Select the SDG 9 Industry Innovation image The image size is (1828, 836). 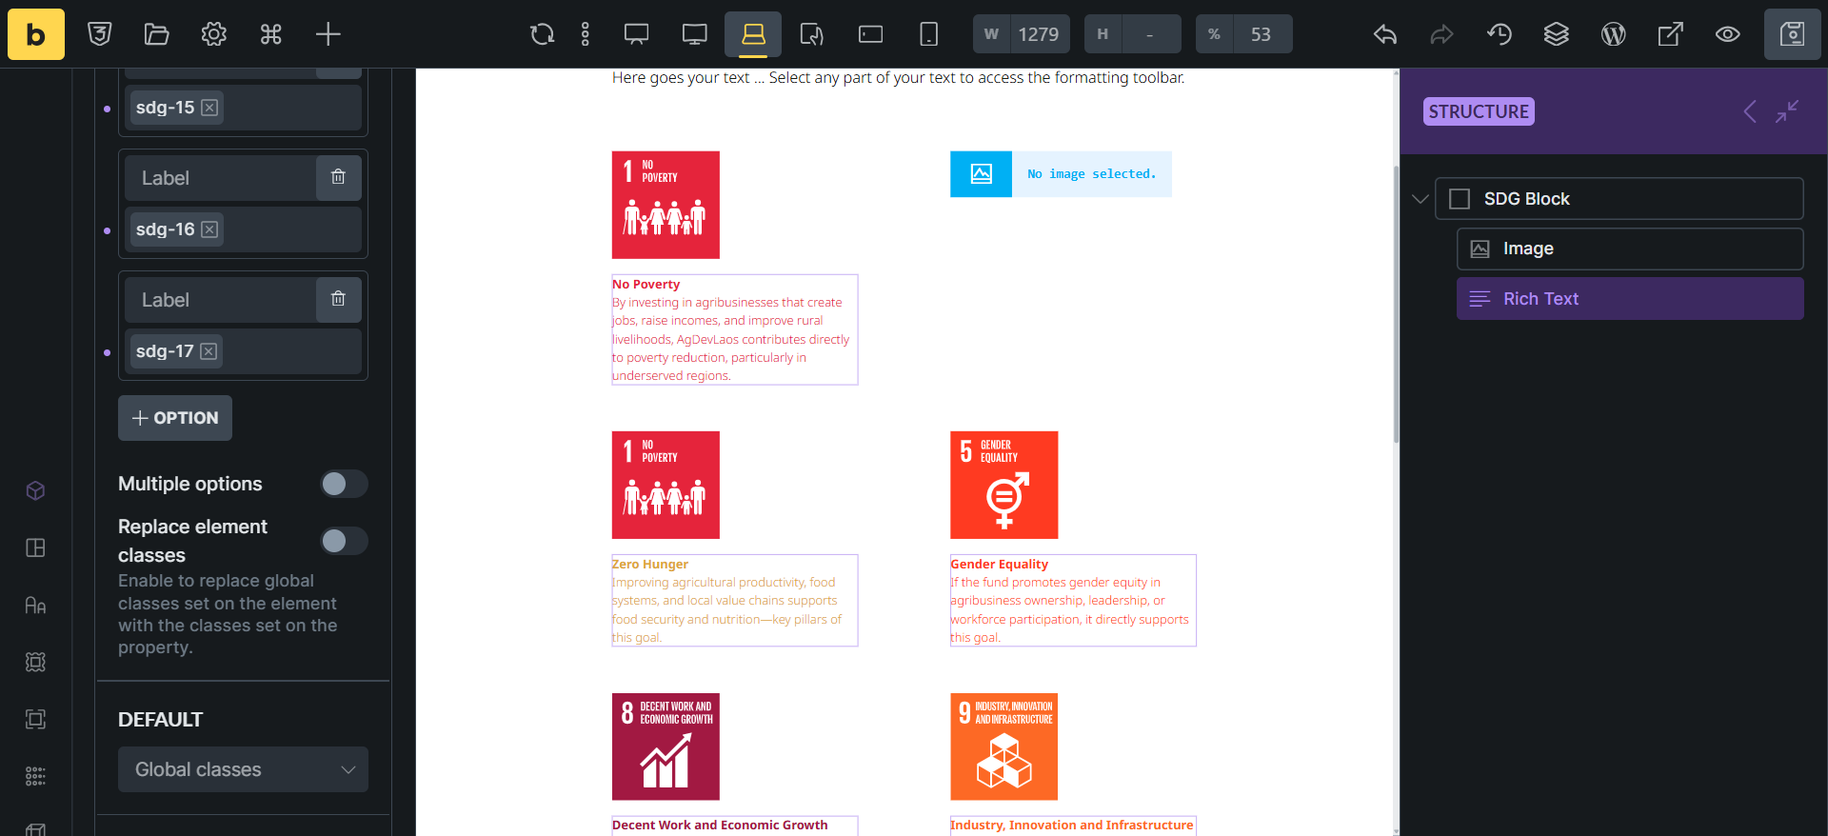(x=1004, y=746)
